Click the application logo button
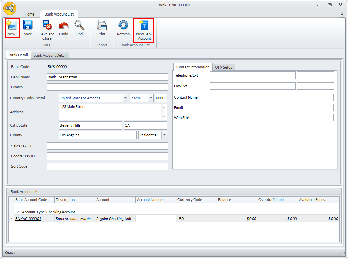This screenshot has width=348, height=259. (x=10, y=8)
